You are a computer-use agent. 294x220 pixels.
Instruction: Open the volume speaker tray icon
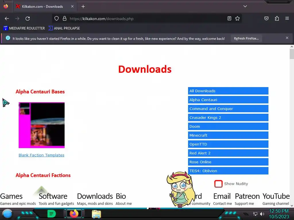coord(262,214)
